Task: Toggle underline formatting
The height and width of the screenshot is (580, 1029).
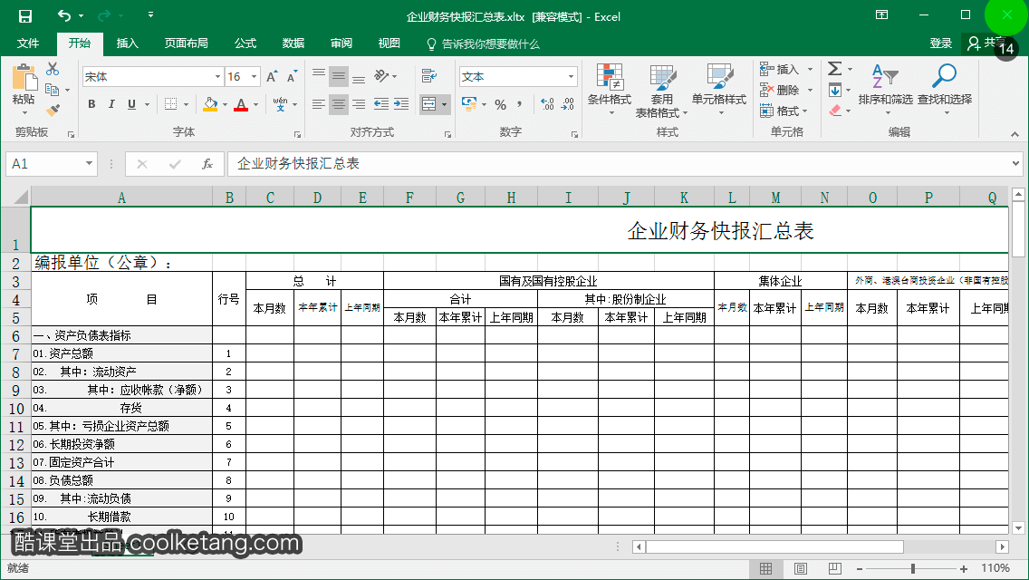Action: 132,104
